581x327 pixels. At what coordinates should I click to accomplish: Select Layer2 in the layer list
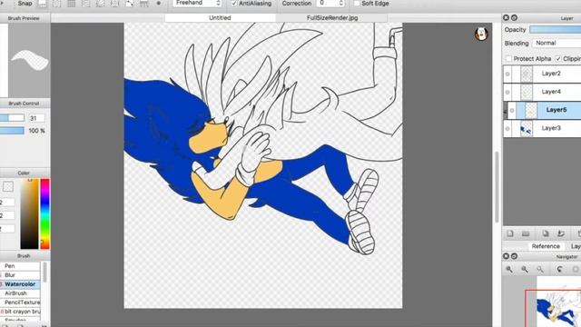point(542,74)
